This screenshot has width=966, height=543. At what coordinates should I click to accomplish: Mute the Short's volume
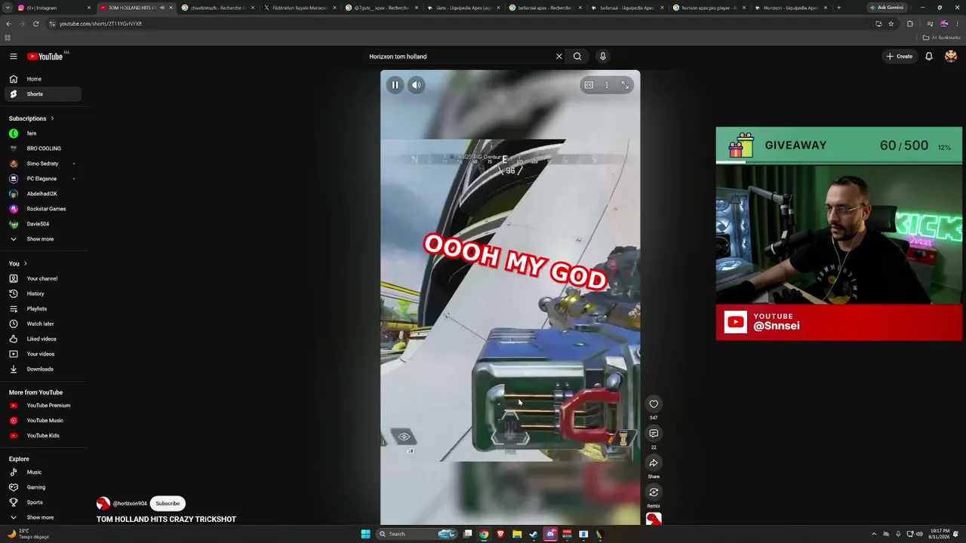click(416, 85)
